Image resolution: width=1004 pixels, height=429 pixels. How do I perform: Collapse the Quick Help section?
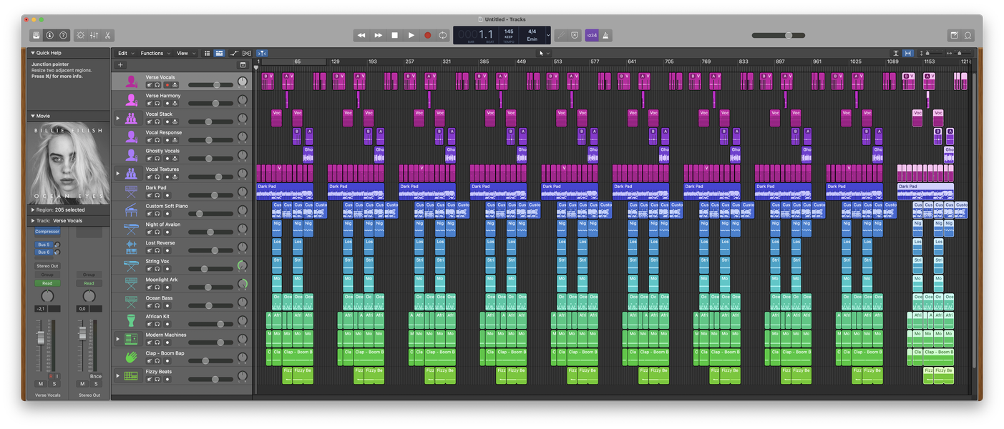[x=33, y=53]
